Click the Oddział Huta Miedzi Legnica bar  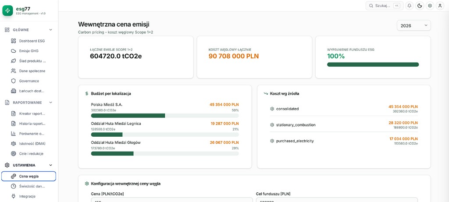[x=165, y=135]
